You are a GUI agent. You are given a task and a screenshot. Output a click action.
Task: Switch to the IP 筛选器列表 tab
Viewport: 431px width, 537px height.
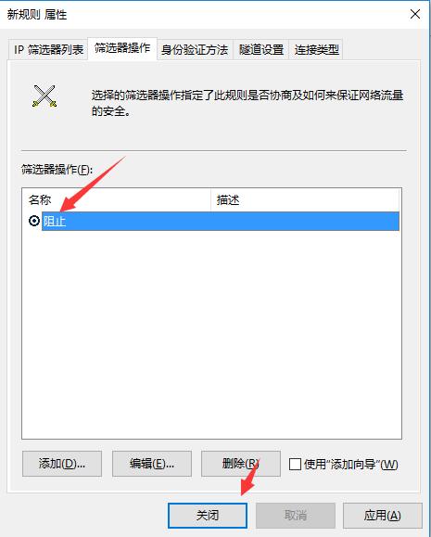48,50
